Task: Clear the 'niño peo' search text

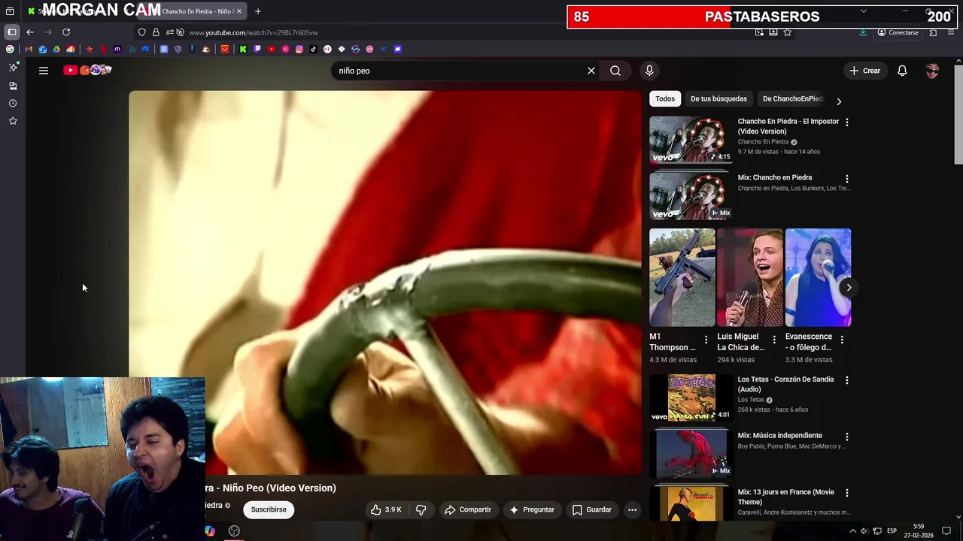Action: click(x=591, y=71)
